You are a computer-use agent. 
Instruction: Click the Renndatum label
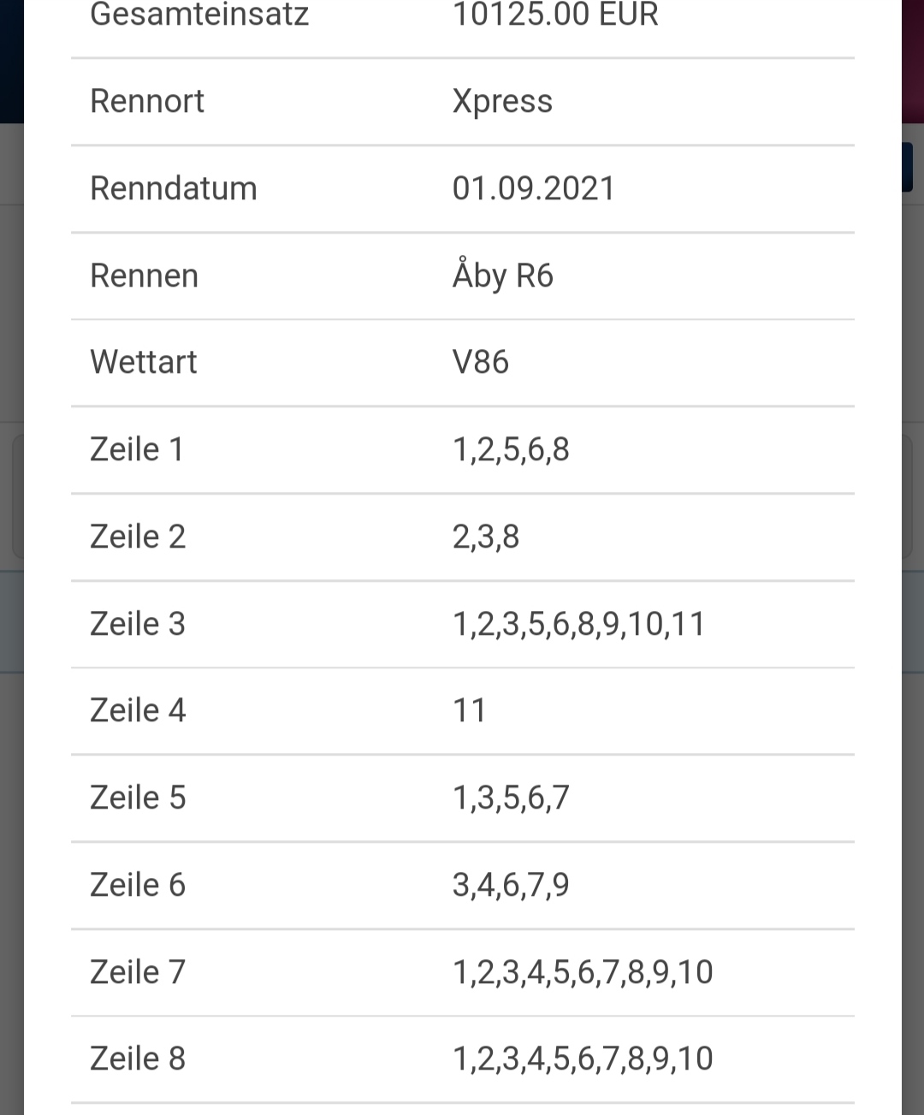click(x=174, y=188)
